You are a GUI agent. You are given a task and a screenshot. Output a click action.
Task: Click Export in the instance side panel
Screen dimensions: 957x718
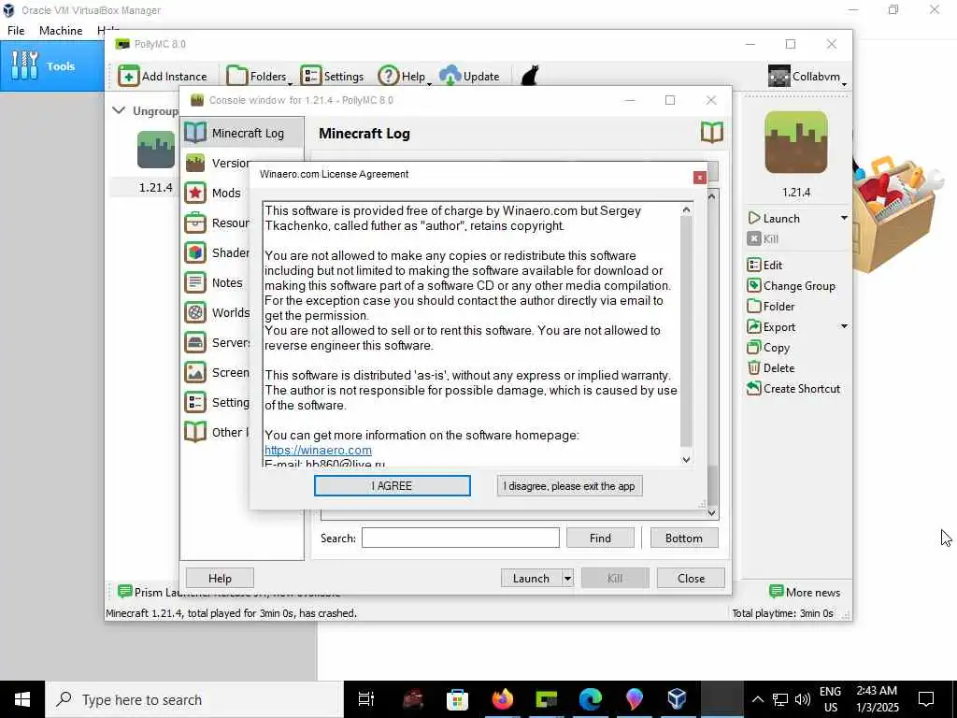(771, 327)
